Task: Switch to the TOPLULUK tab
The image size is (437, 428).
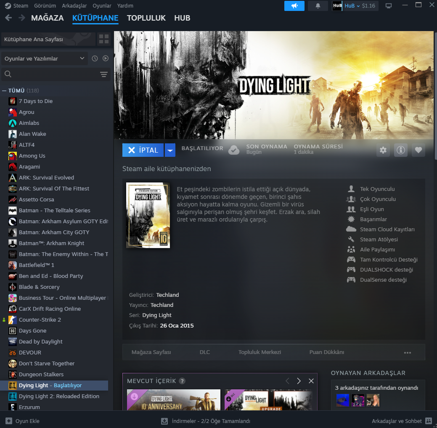Action: coord(146,18)
